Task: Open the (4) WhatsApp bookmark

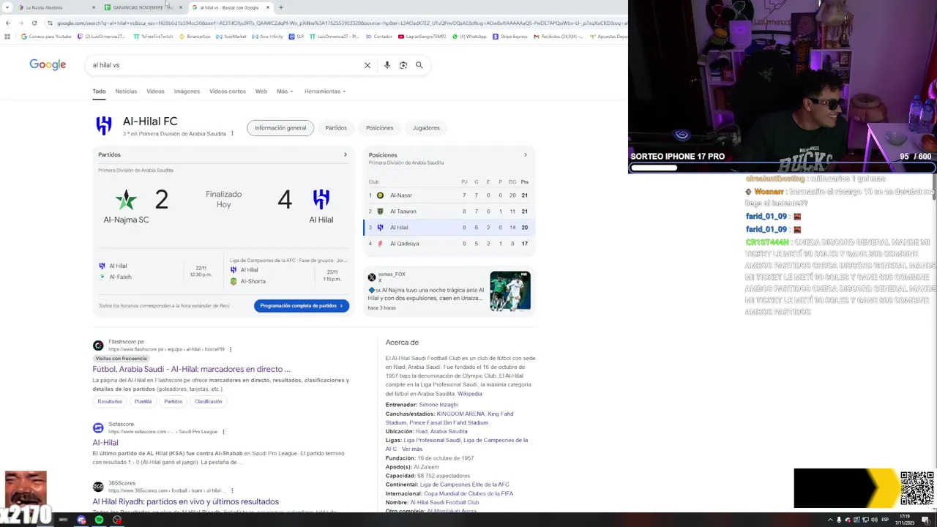Action: (469, 37)
